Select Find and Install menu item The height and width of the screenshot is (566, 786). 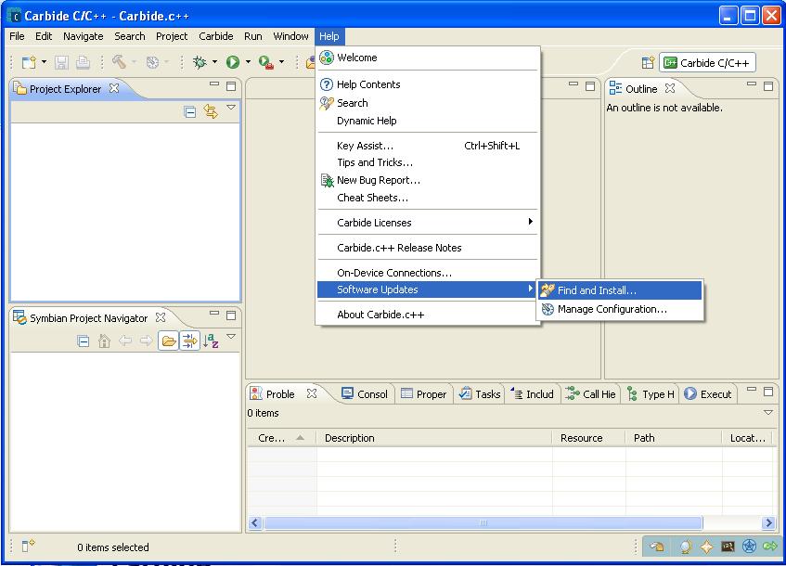620,290
